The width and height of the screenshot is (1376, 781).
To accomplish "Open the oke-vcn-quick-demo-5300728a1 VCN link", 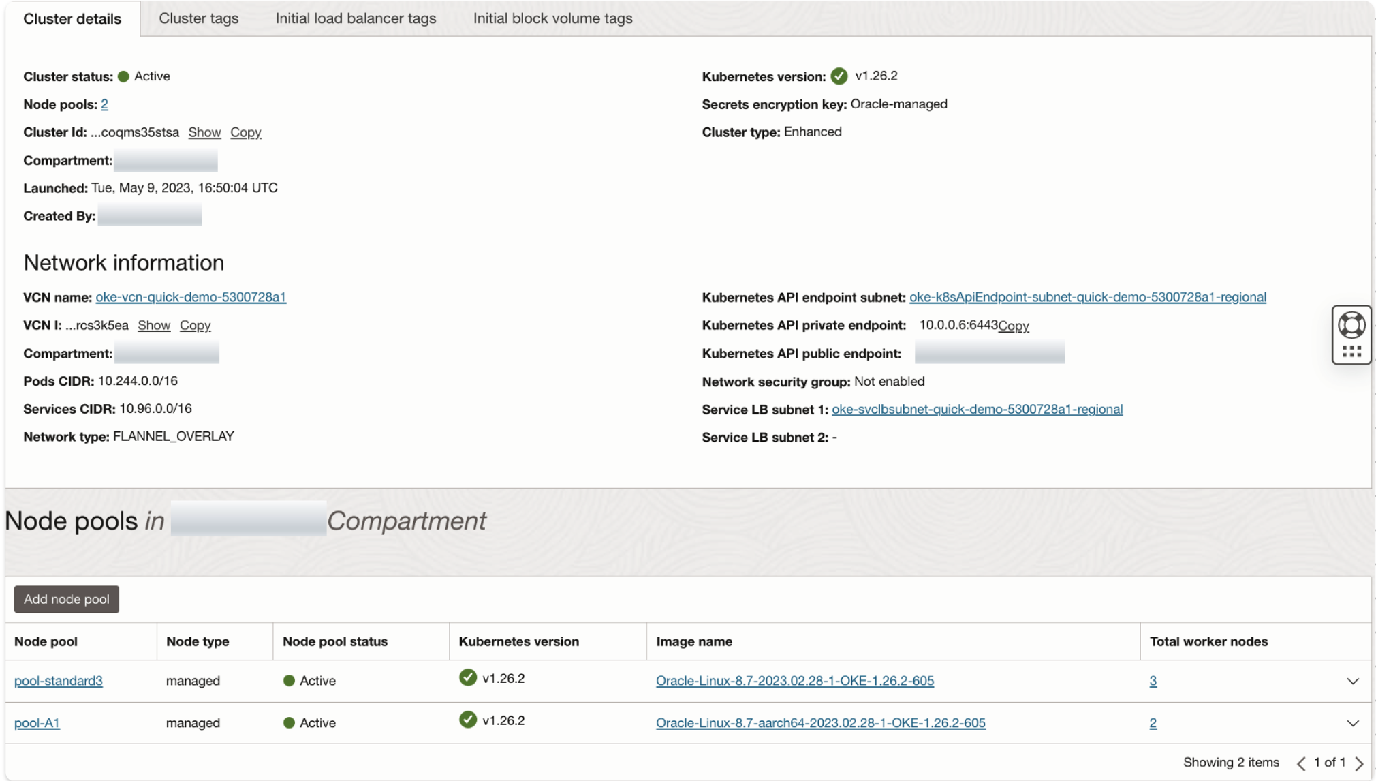I will (x=190, y=297).
